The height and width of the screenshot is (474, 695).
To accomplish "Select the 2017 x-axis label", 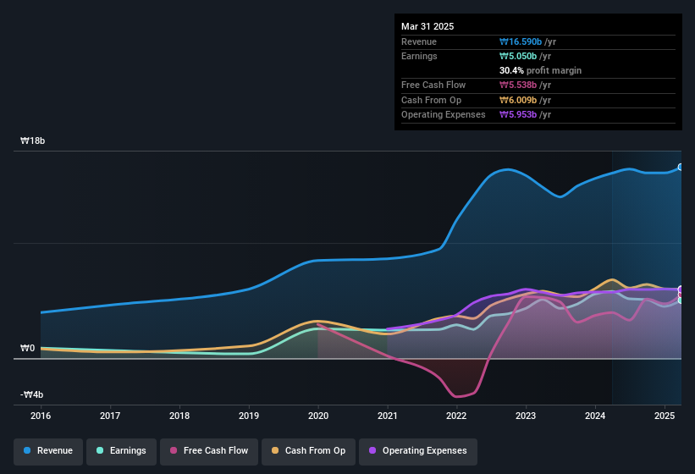I will pyautogui.click(x=110, y=416).
